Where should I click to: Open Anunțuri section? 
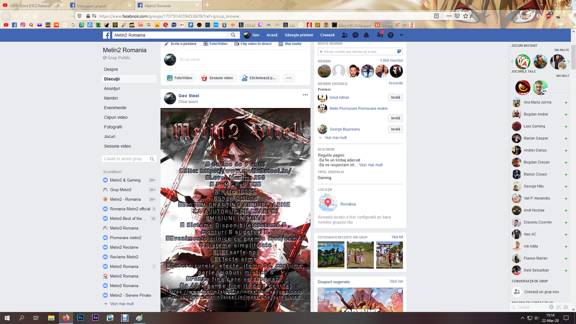tap(112, 89)
